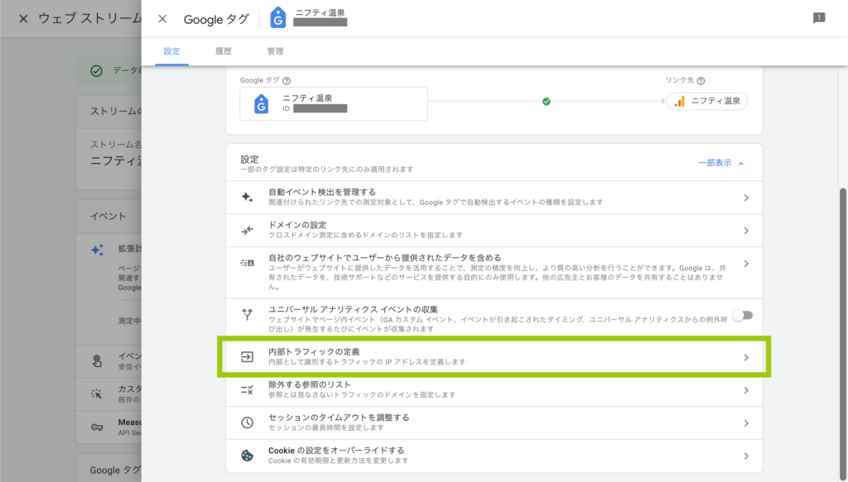848x482 pixels.
Task: Expand chevron for 除外する参照のリスト
Action: click(746, 390)
